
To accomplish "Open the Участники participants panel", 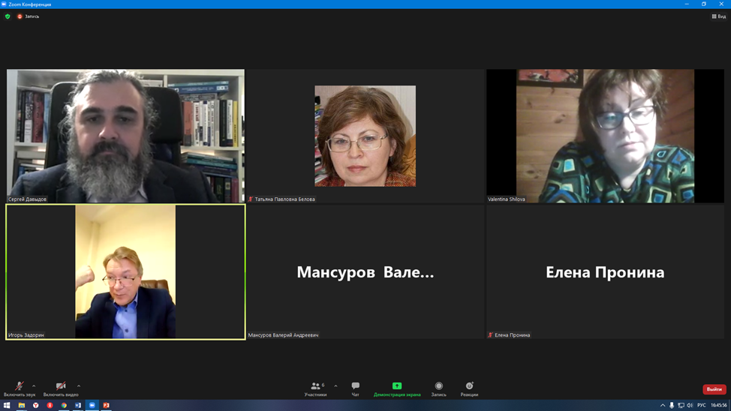I will 316,387.
